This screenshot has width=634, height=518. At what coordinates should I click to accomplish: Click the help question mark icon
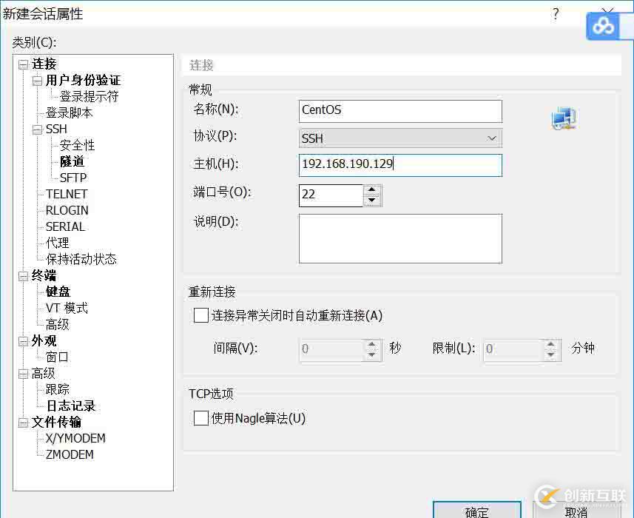coord(556,13)
